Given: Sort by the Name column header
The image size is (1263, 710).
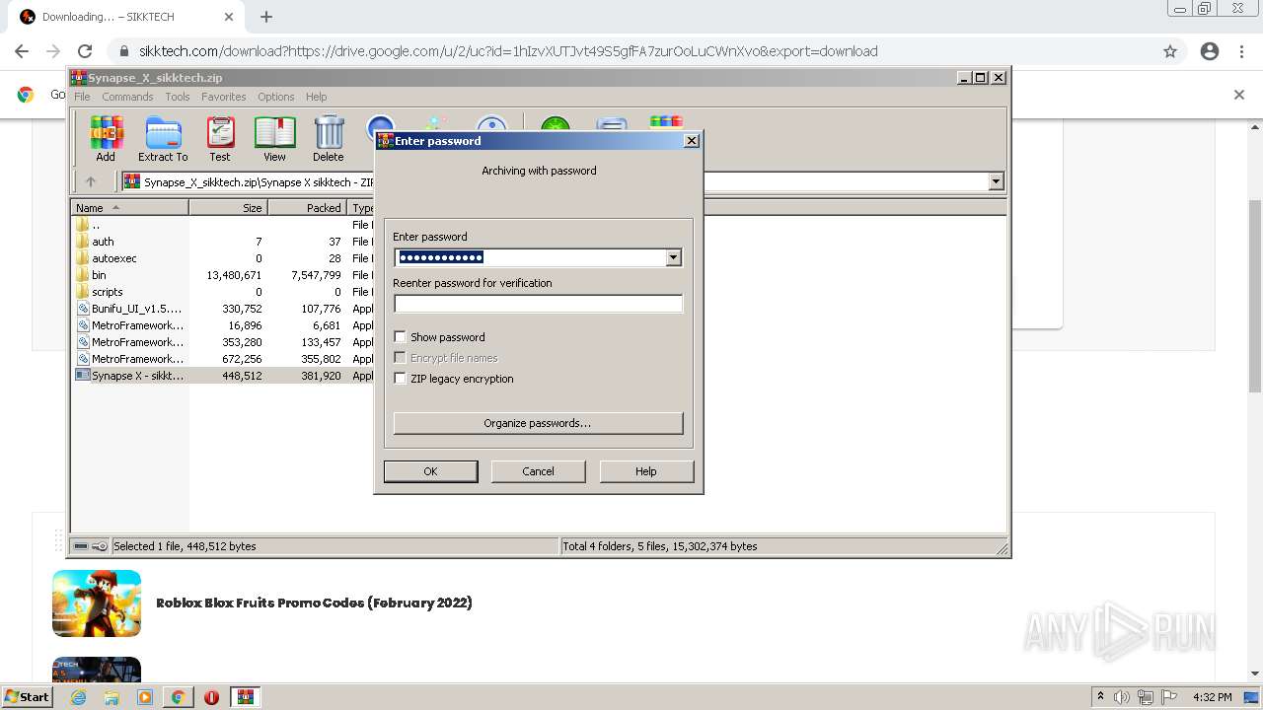Looking at the screenshot, I should point(129,207).
